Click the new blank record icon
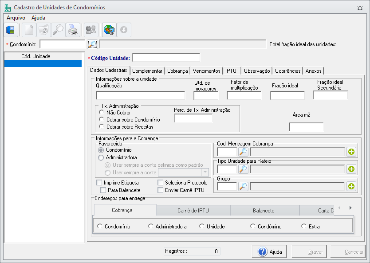The height and width of the screenshot is (263, 370). [x=29, y=30]
